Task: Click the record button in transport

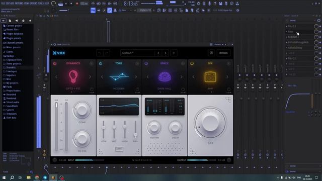Action: [77, 4]
